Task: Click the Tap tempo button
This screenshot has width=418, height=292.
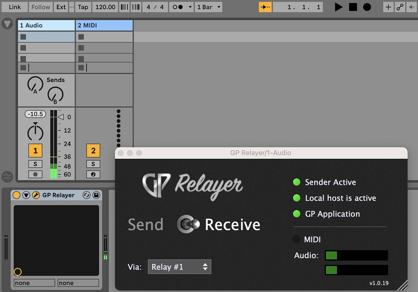Action: [x=83, y=7]
